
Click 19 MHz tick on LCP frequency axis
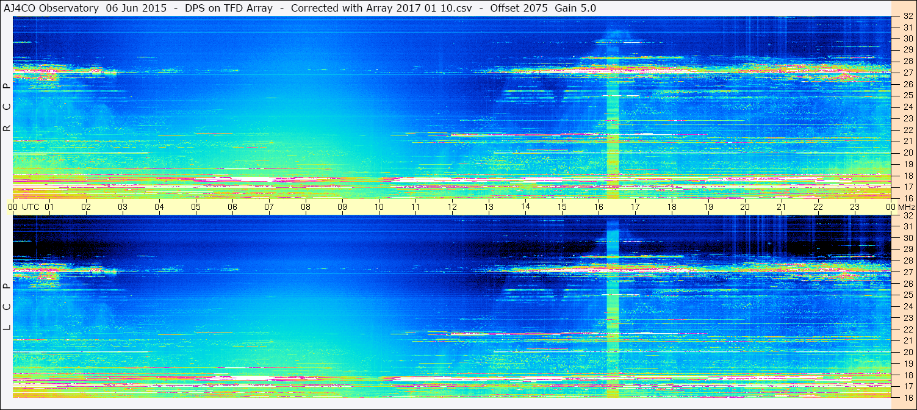click(x=907, y=364)
